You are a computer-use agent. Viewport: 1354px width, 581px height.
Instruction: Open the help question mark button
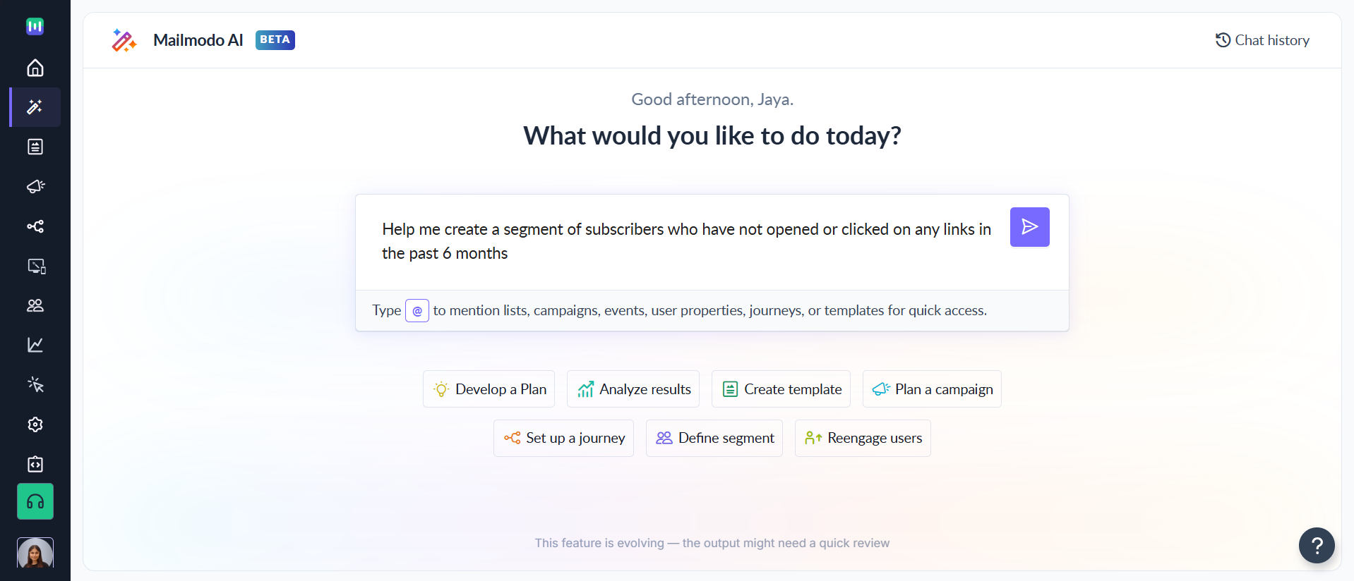coord(1317,545)
